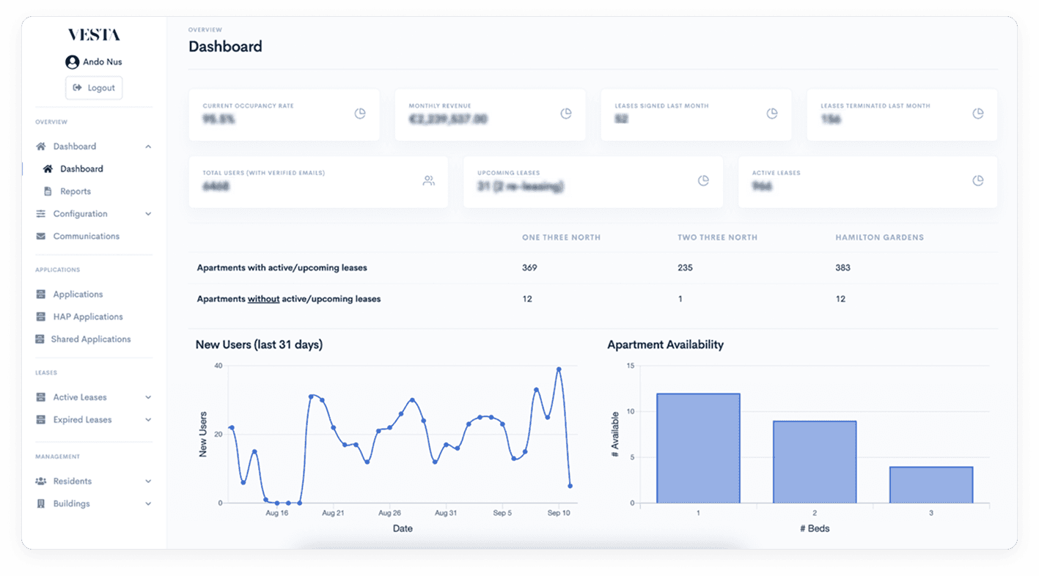Click the user avatar icon beside Ando Nus
The width and height of the screenshot is (1039, 576).
(x=72, y=62)
